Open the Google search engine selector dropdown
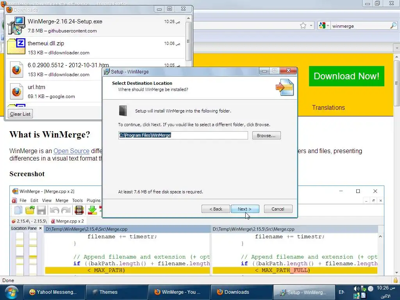Image resolution: width=400 pixels, height=300 pixels. point(324,25)
